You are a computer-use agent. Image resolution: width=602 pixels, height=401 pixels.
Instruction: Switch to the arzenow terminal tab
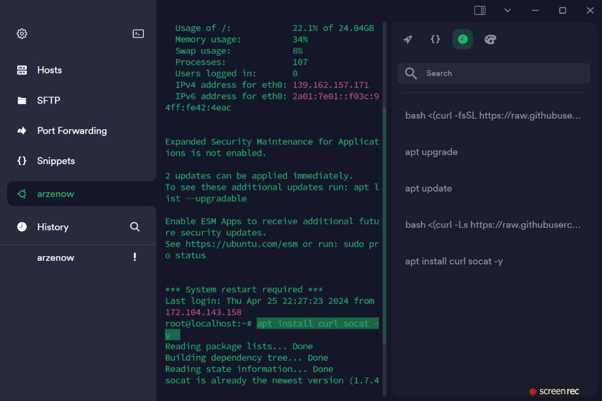coord(56,194)
